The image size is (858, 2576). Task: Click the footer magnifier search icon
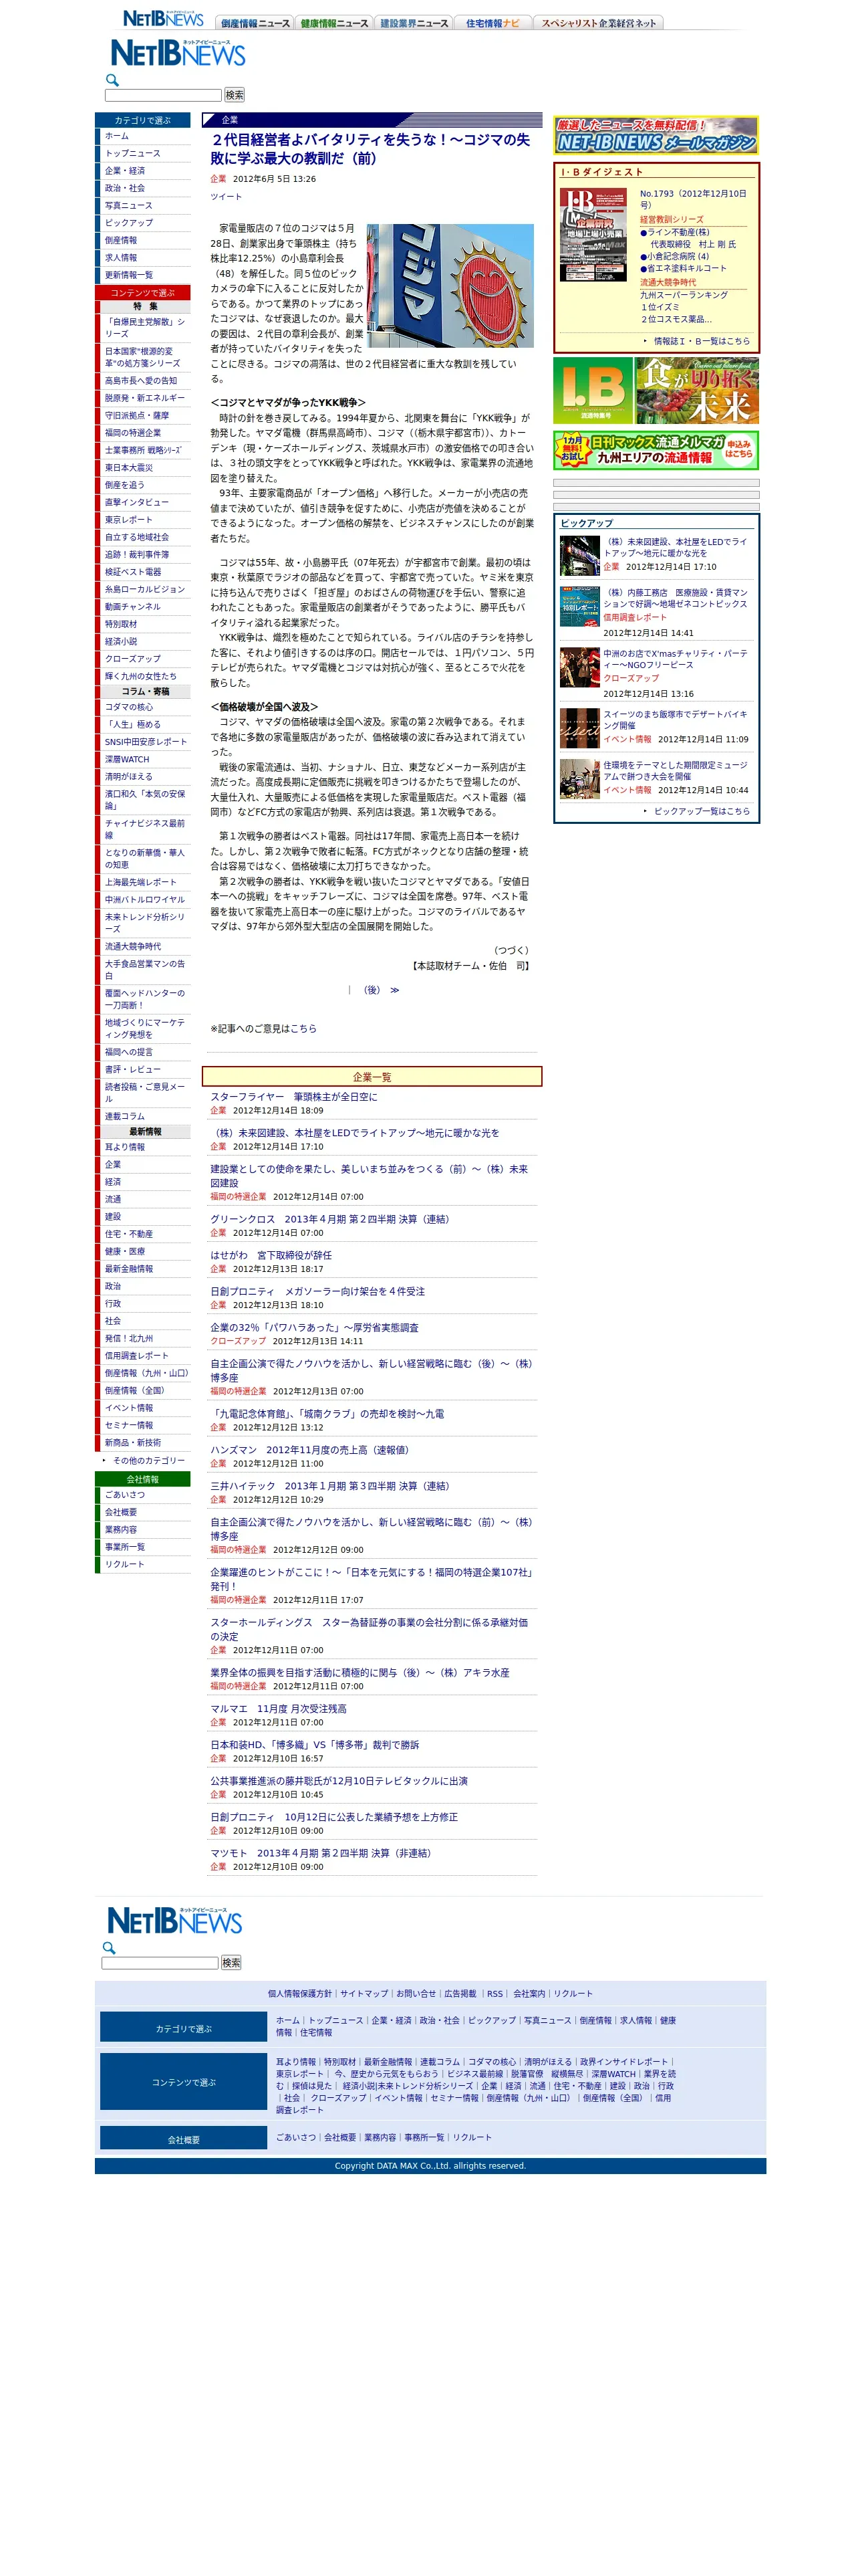click(109, 1947)
